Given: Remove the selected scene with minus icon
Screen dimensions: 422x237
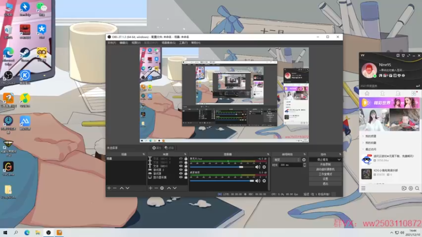Looking at the screenshot, I should (115, 188).
